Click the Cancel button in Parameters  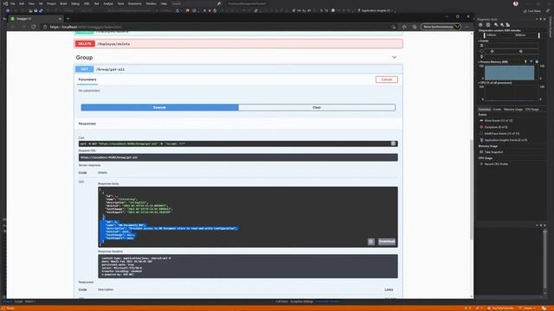(387, 79)
